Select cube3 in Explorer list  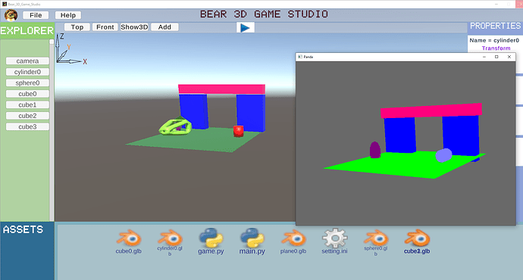coord(28,127)
